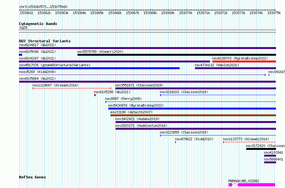The width and height of the screenshot is (285, 188).
Task: Open the nsv3223659 (Chaisson2019) blue line
Action: [218, 135]
